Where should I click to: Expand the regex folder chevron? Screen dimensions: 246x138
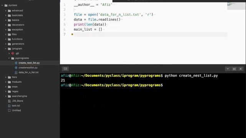coord(6,91)
